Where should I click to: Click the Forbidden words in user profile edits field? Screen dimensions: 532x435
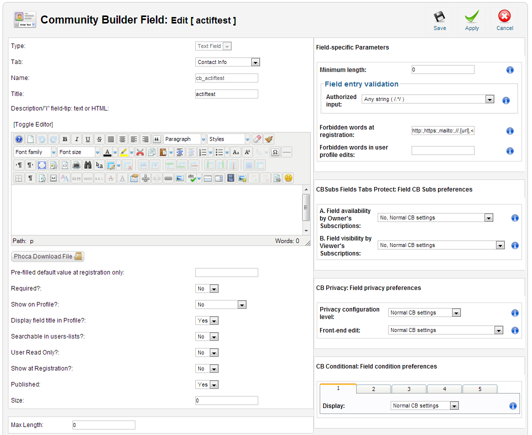(x=443, y=150)
